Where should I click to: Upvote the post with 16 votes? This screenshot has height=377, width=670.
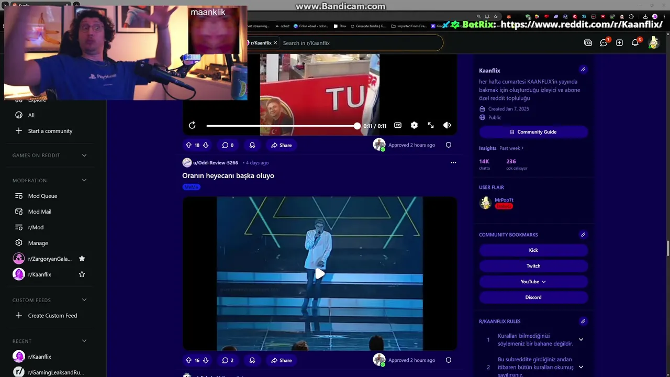click(x=189, y=360)
